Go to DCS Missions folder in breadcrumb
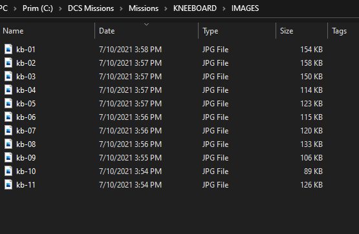This screenshot has height=234, width=359. click(91, 8)
